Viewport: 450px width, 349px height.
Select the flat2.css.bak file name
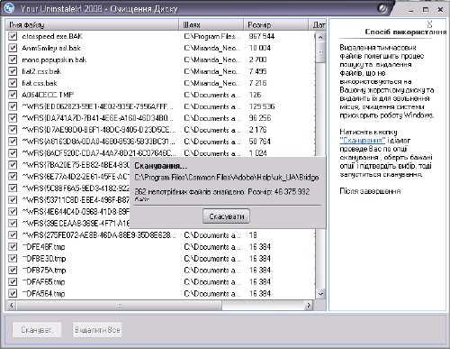point(41,71)
